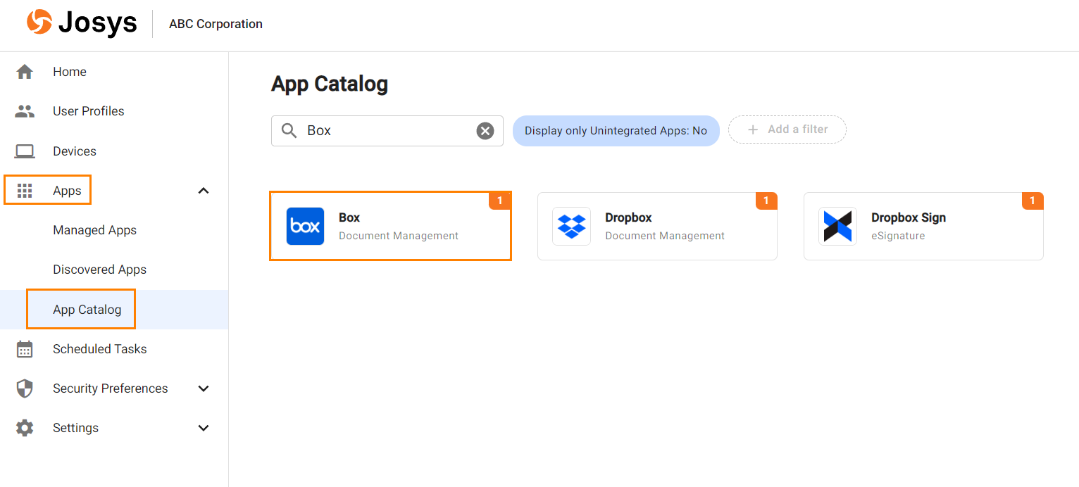The width and height of the screenshot is (1079, 487).
Task: Click Document Management under Dropbox
Action: pyautogui.click(x=665, y=236)
